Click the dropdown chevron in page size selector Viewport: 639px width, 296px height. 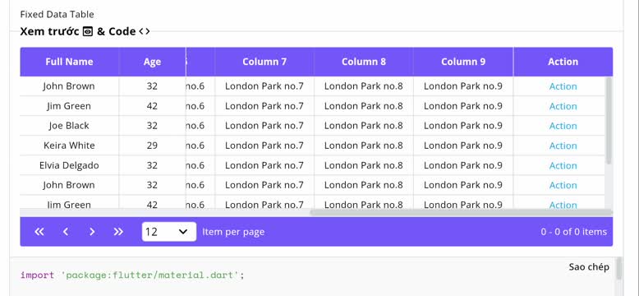pyautogui.click(x=183, y=232)
